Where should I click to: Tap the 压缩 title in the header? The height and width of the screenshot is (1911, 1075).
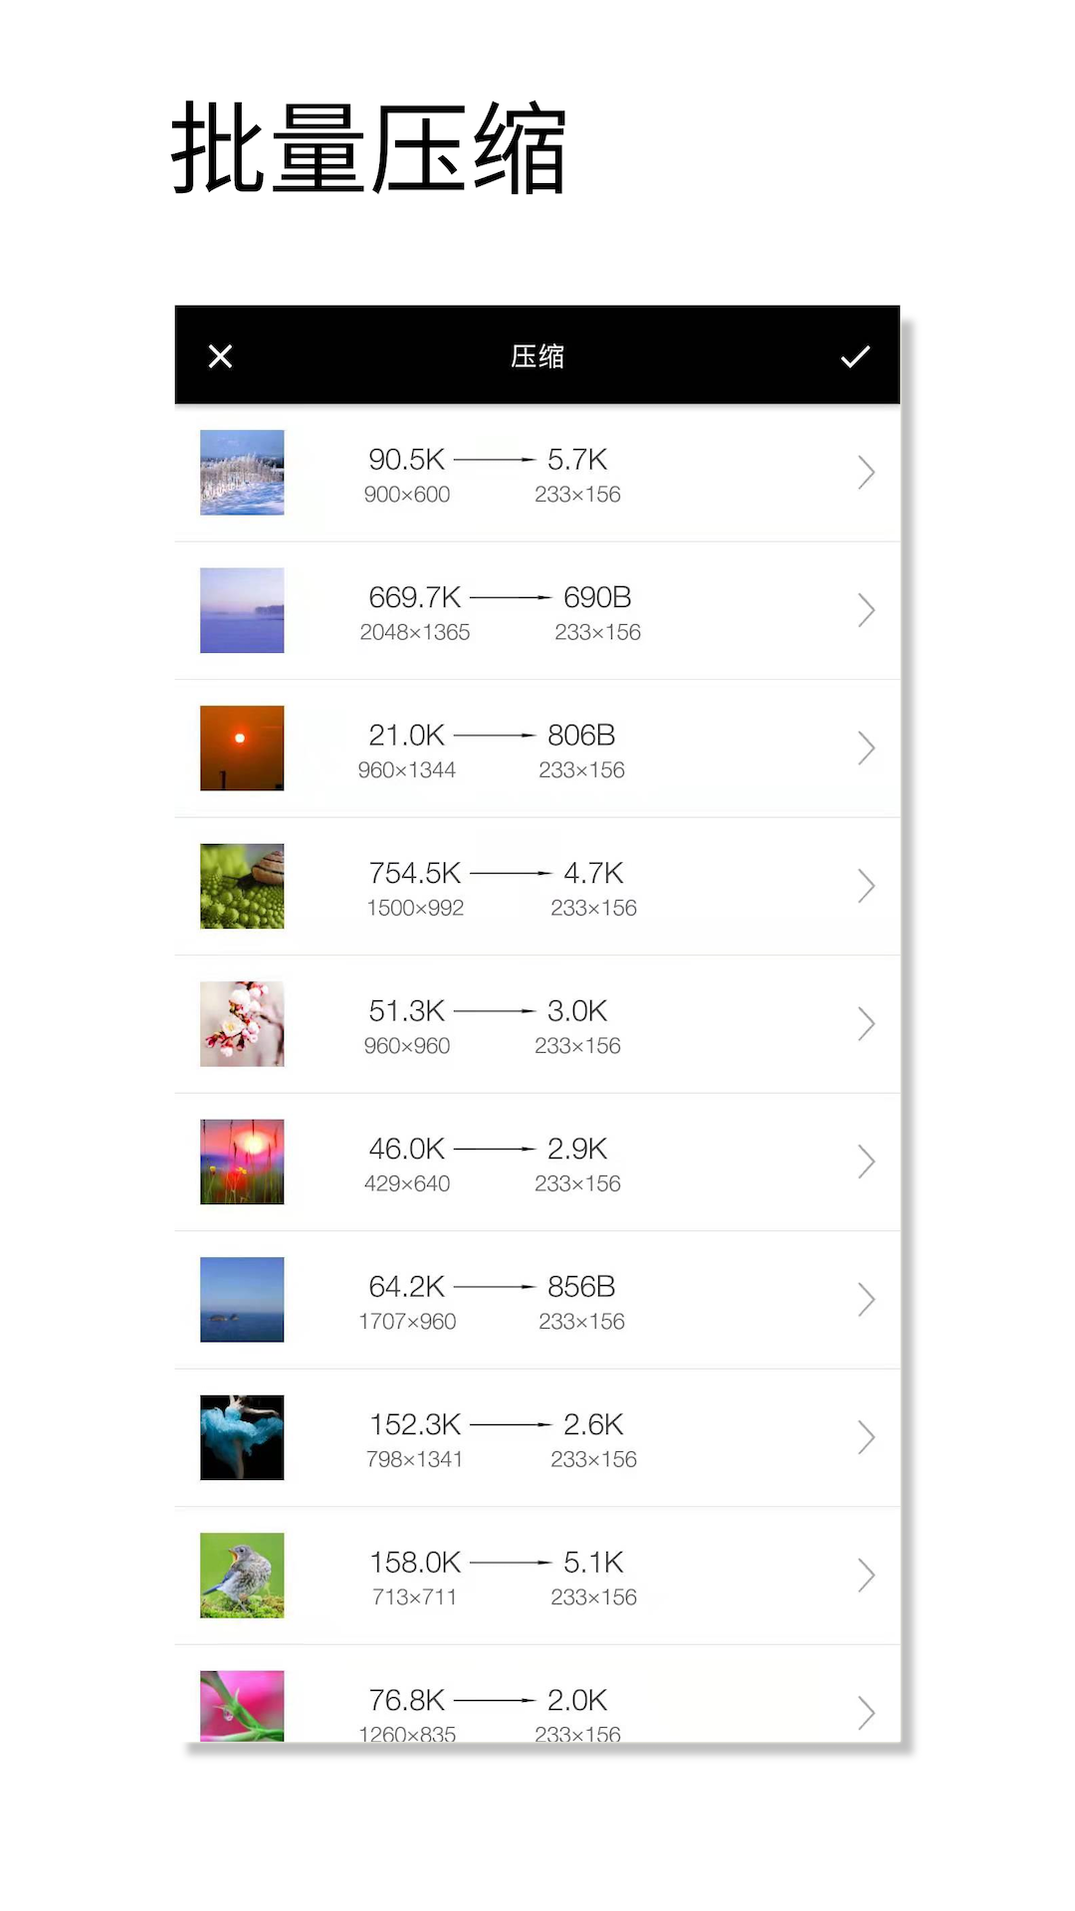(x=537, y=356)
